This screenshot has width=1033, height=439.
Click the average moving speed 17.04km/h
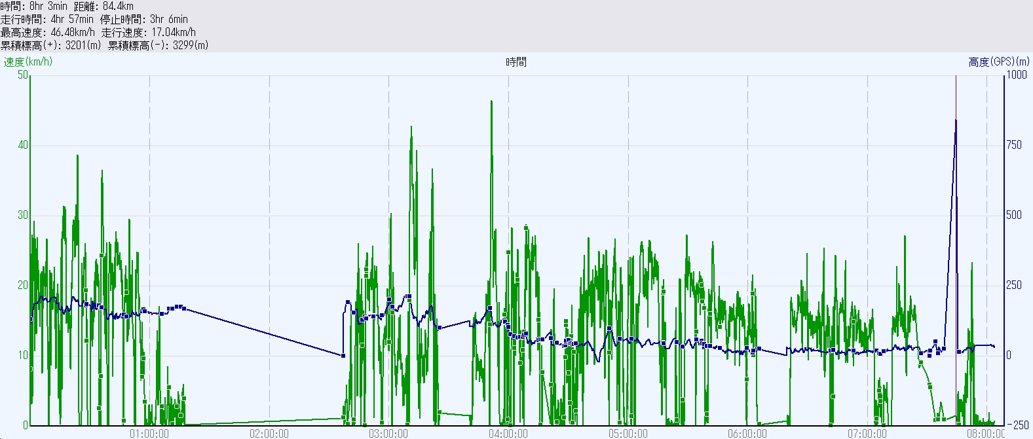tap(173, 32)
